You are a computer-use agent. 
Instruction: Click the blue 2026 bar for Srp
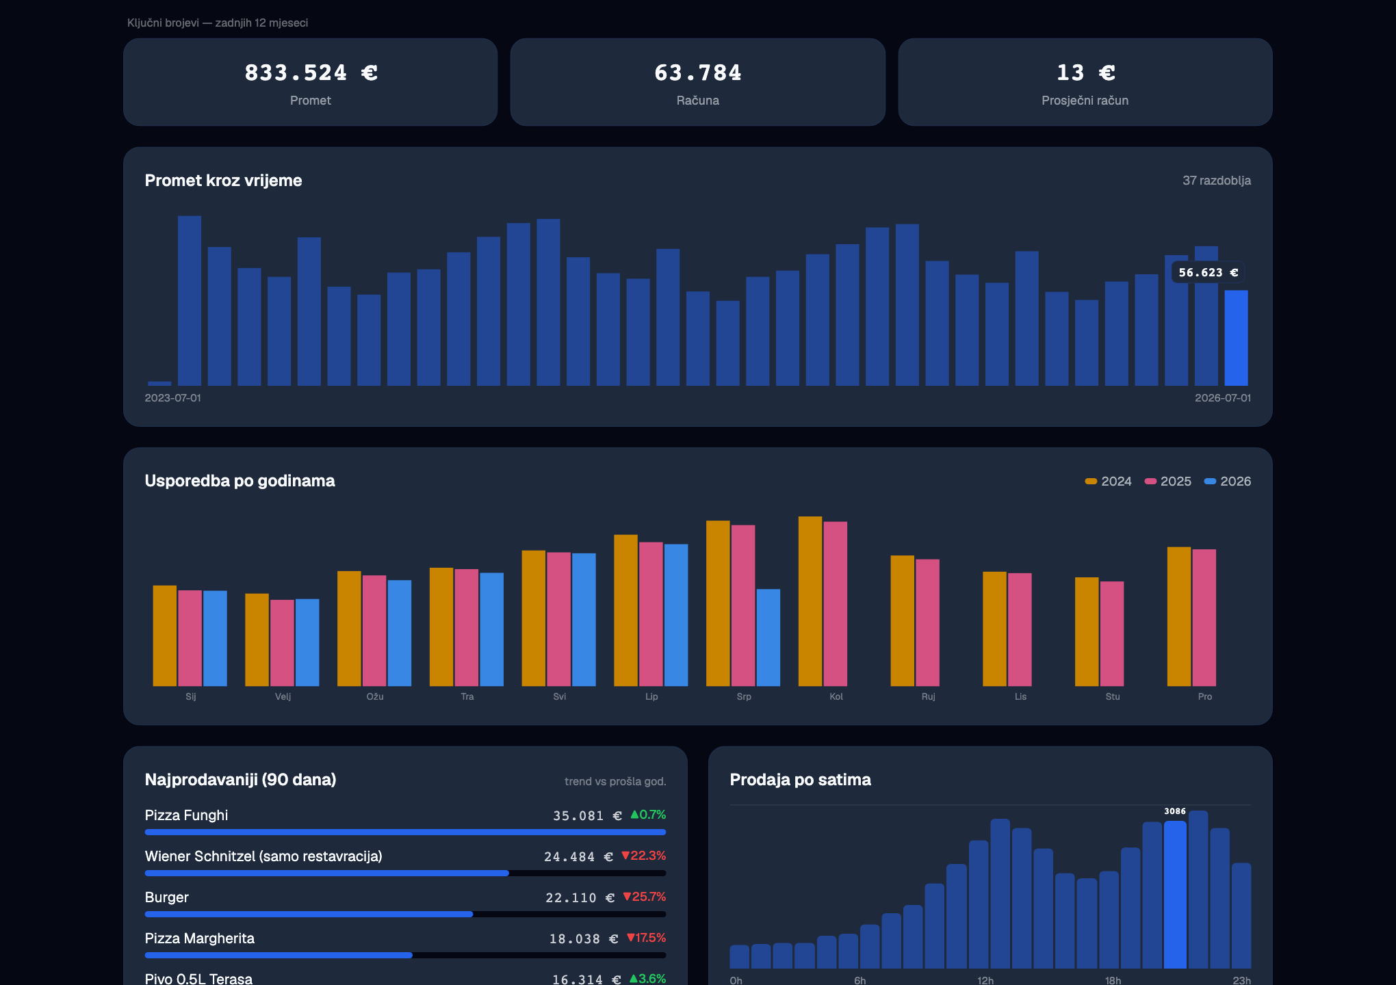(768, 638)
